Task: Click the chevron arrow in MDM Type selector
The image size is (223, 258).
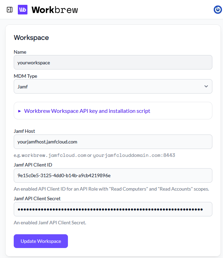Action: click(x=206, y=86)
